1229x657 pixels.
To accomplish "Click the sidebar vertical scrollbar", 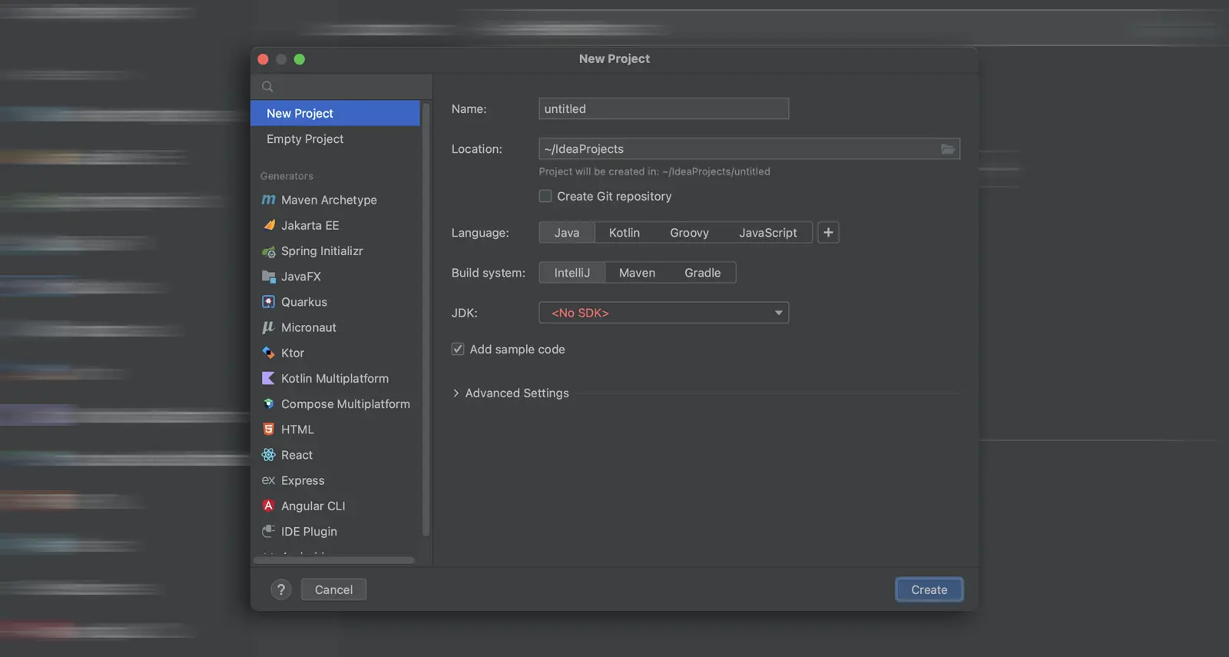I will point(426,319).
